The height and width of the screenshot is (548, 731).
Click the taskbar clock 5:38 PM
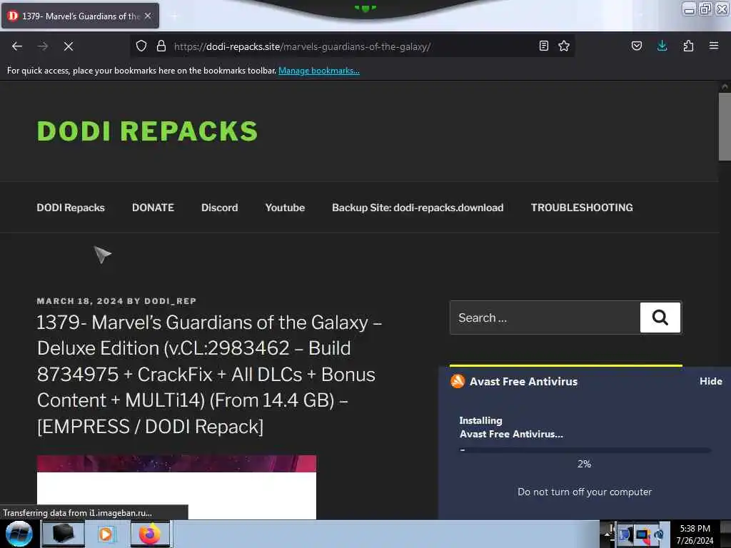point(695,529)
